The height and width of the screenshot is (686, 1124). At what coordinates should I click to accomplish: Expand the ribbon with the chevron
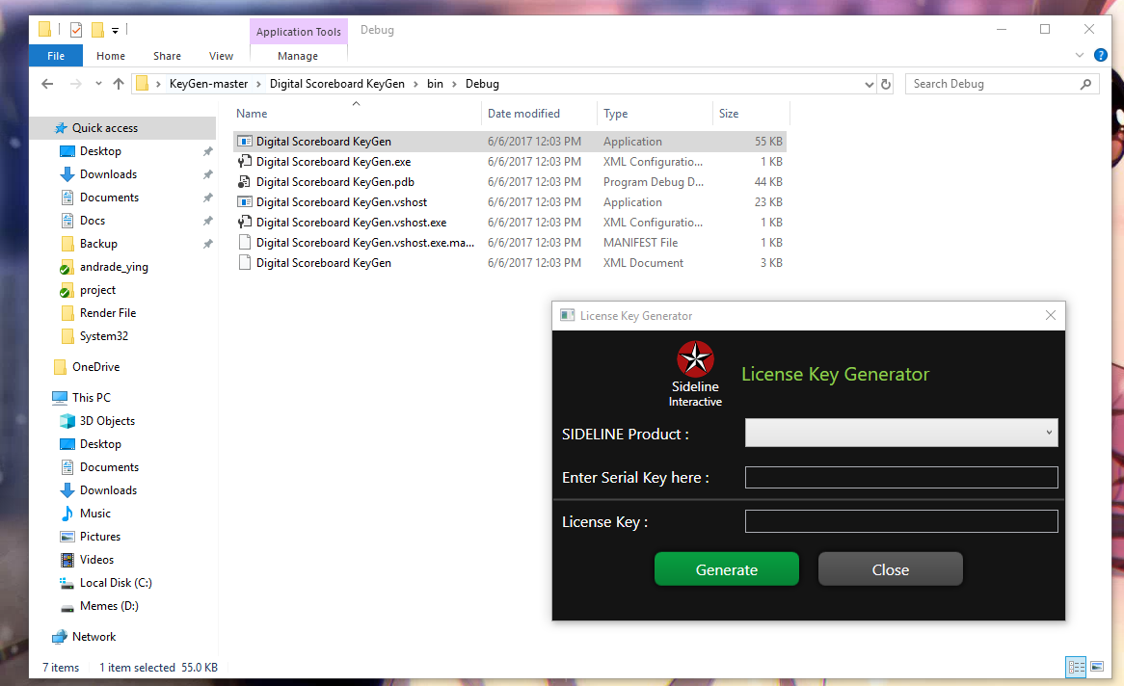tap(1080, 55)
